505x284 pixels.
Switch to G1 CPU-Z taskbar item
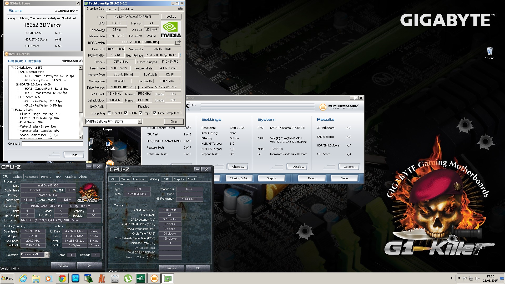tap(141, 278)
